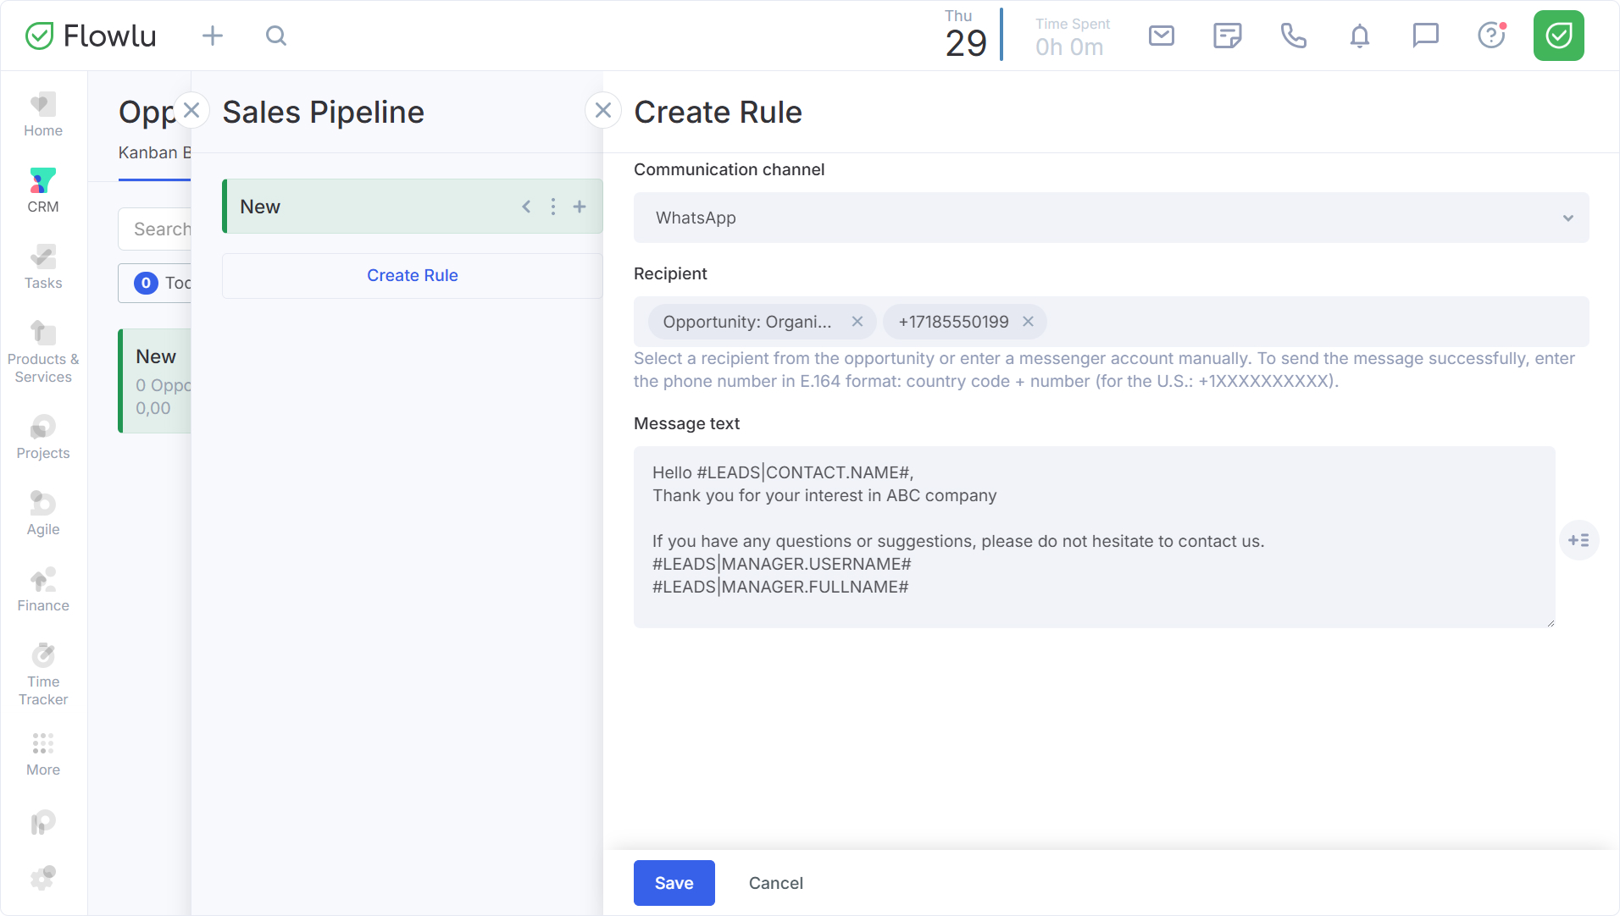1620x916 pixels.
Task: Collapse the New stage using chevron
Action: click(526, 207)
